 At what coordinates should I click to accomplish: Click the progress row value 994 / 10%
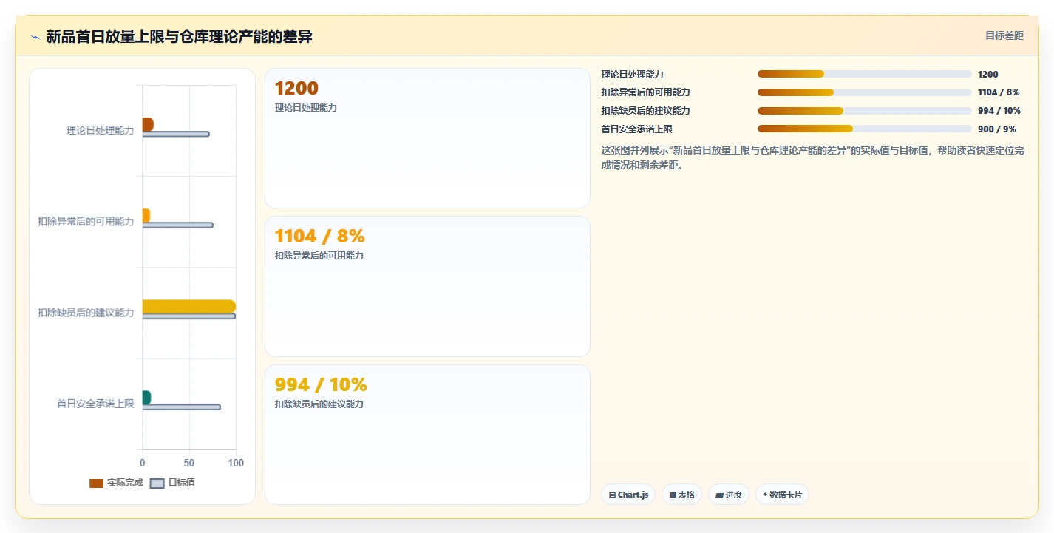click(x=999, y=111)
